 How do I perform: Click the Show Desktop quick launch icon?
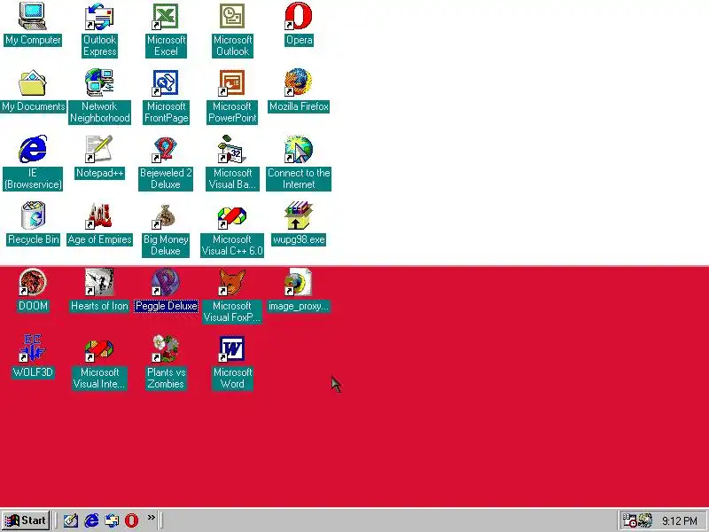(x=71, y=520)
